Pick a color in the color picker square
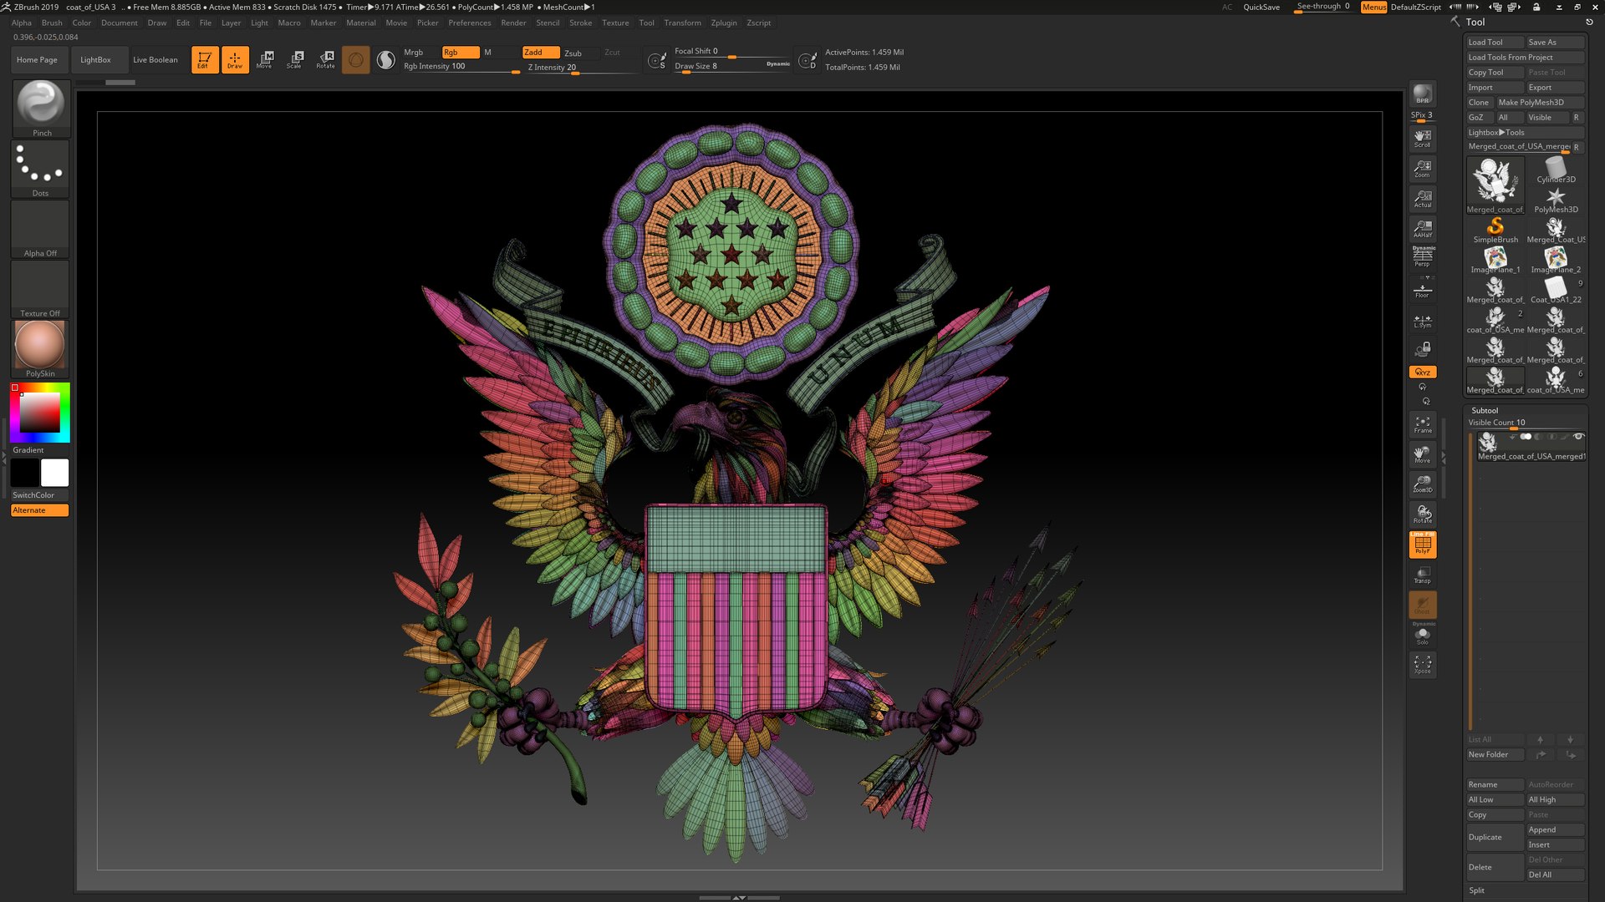This screenshot has height=902, width=1605. (x=39, y=412)
